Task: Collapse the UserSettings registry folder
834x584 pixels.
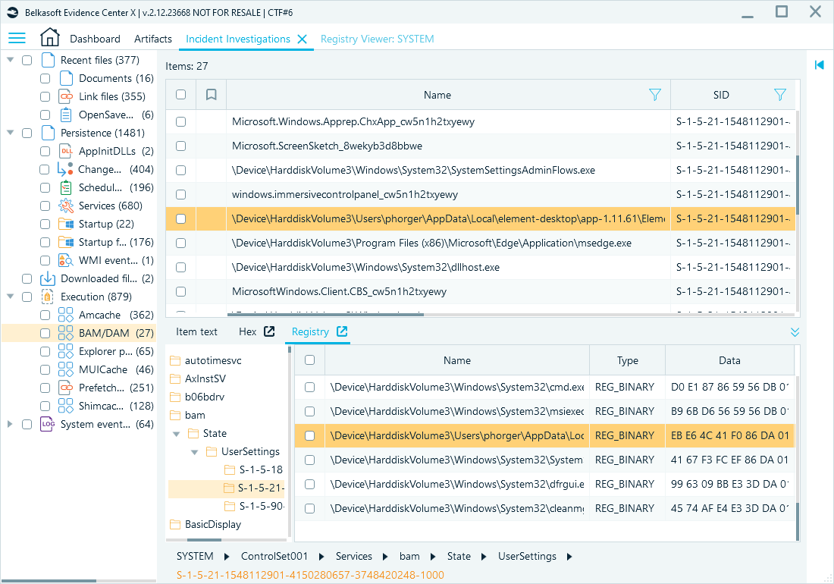Action: click(195, 452)
